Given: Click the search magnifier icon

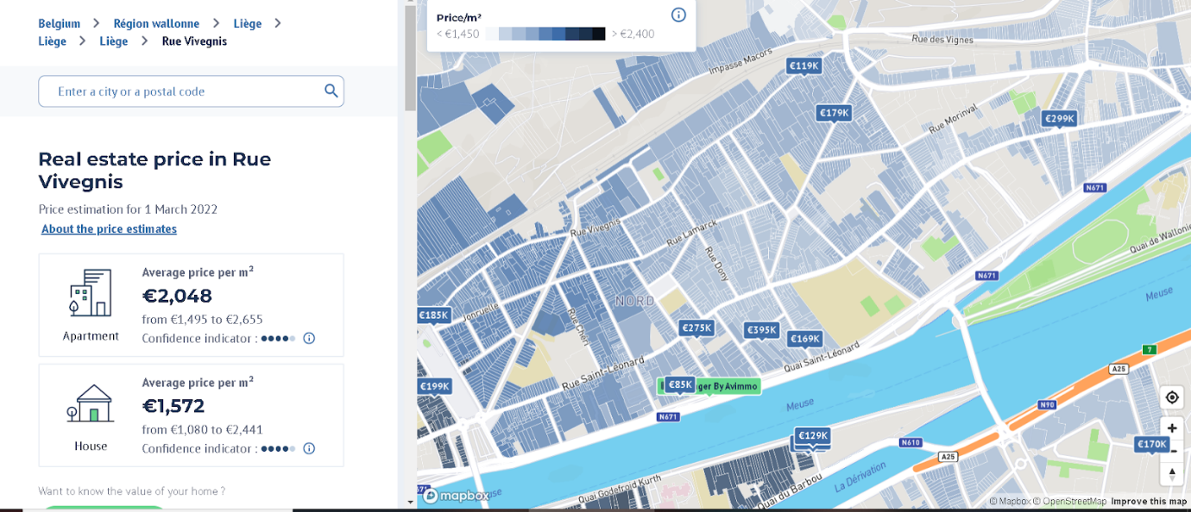Looking at the screenshot, I should tap(331, 91).
